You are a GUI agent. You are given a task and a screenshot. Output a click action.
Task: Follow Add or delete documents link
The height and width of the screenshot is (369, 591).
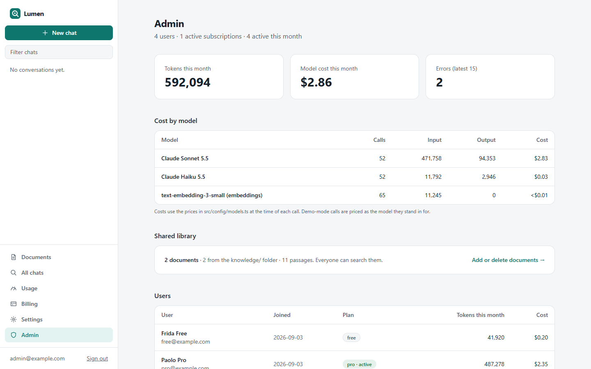508,260
